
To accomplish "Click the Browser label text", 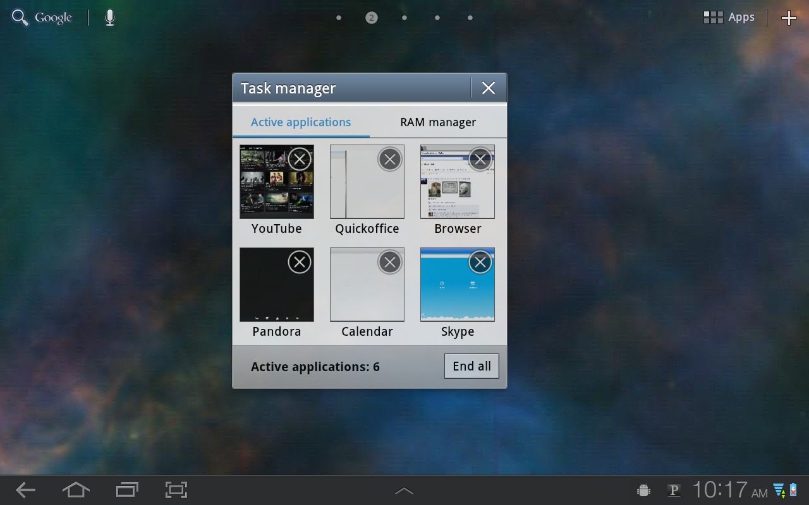I will pos(458,229).
